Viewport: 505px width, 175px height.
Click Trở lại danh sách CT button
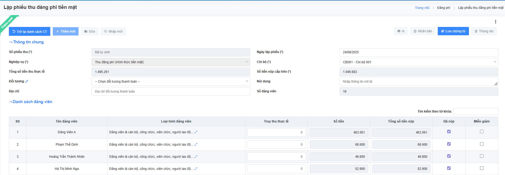[x=30, y=31]
